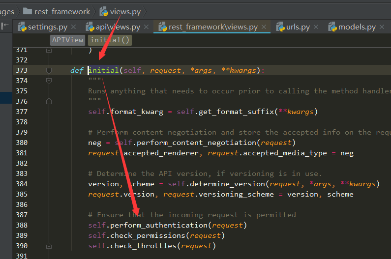391x259 pixels.
Task: Click the initial() method breadcrumb
Action: click(110, 40)
